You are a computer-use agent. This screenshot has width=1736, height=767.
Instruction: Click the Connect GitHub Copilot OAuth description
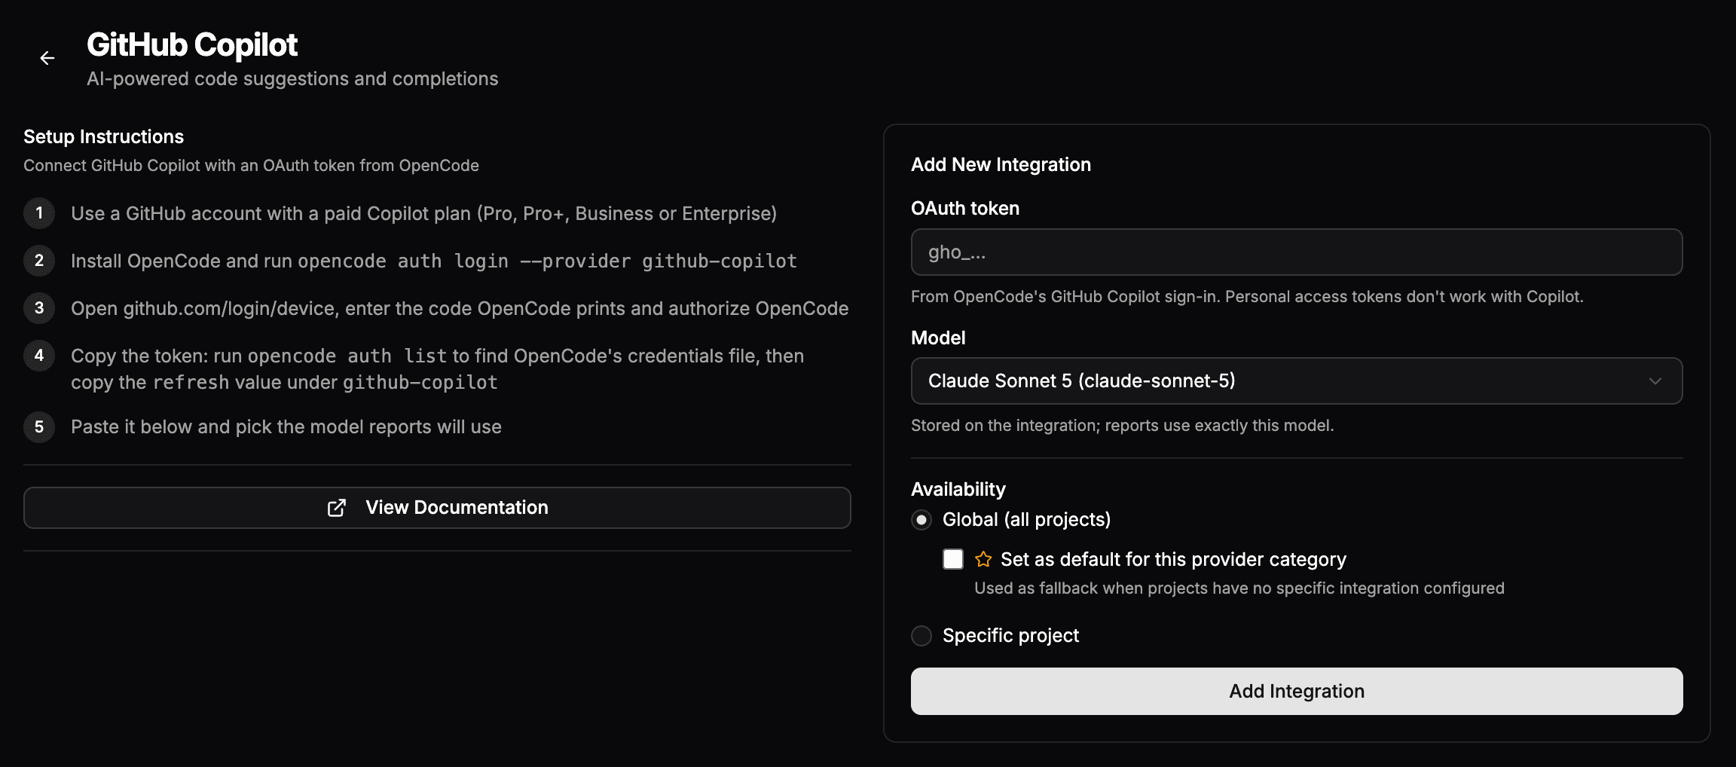click(251, 166)
